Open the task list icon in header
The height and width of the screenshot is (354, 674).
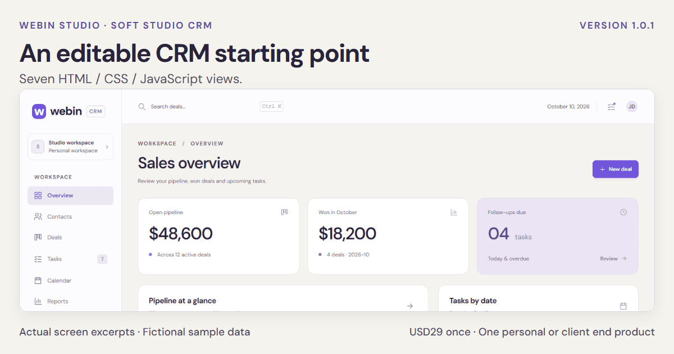coord(612,106)
